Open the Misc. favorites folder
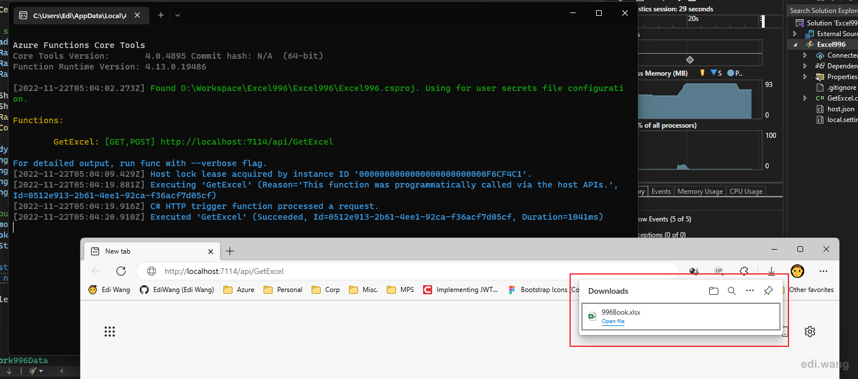858x379 pixels. 364,290
